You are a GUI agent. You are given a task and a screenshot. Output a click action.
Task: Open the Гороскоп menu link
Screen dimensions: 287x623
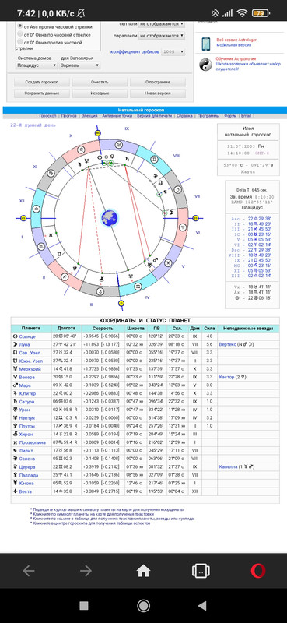pos(47,116)
